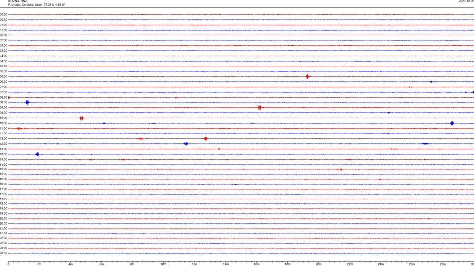Click the 07:00 row time label

tap(3, 87)
